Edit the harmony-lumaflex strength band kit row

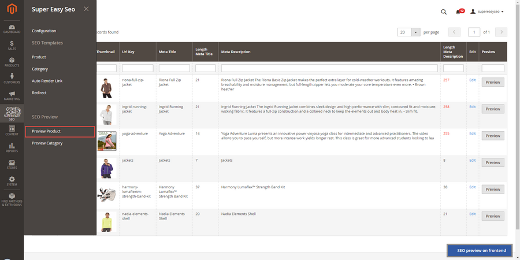pos(472,187)
